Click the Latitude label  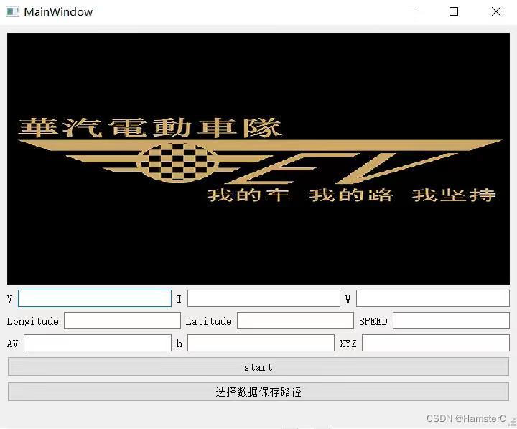click(208, 321)
